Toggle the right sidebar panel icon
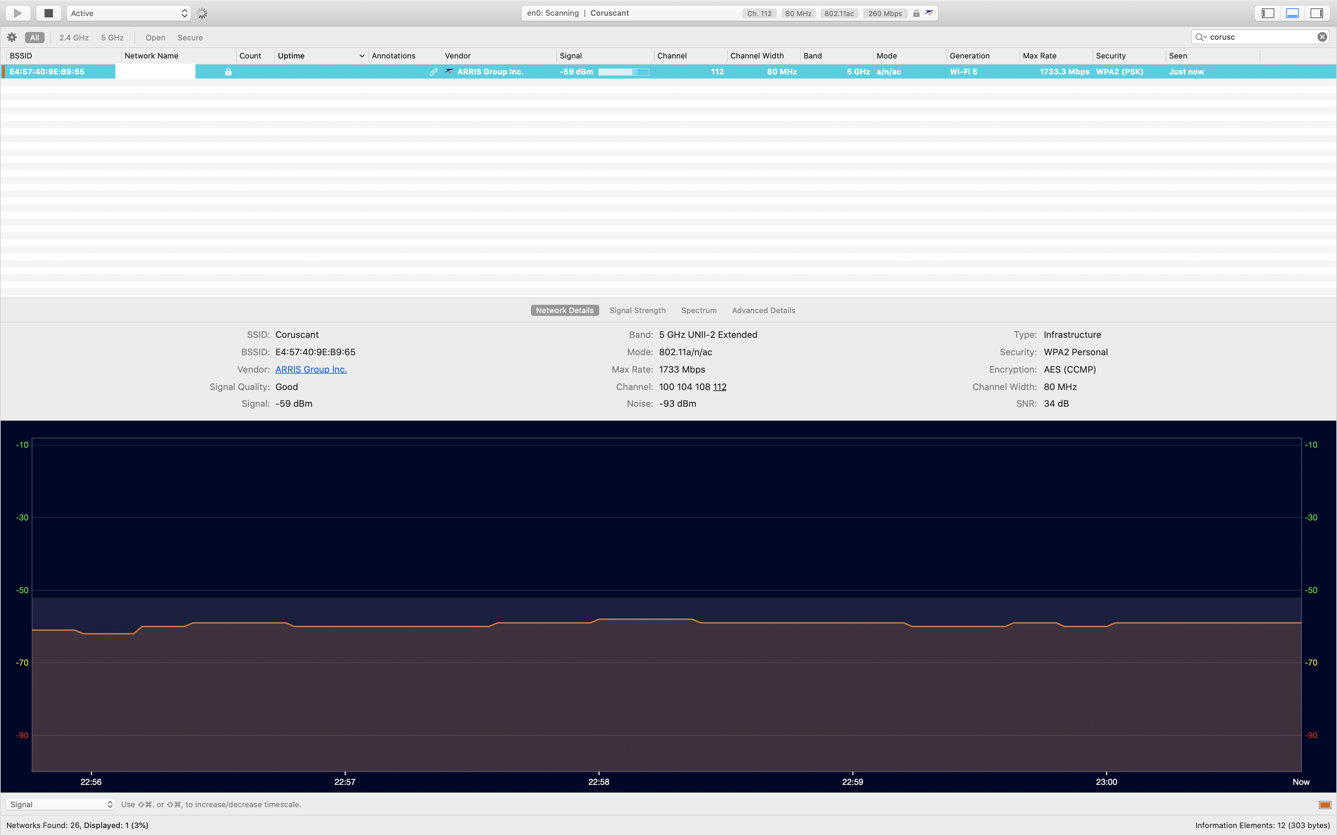Image resolution: width=1337 pixels, height=835 pixels. 1316,13
